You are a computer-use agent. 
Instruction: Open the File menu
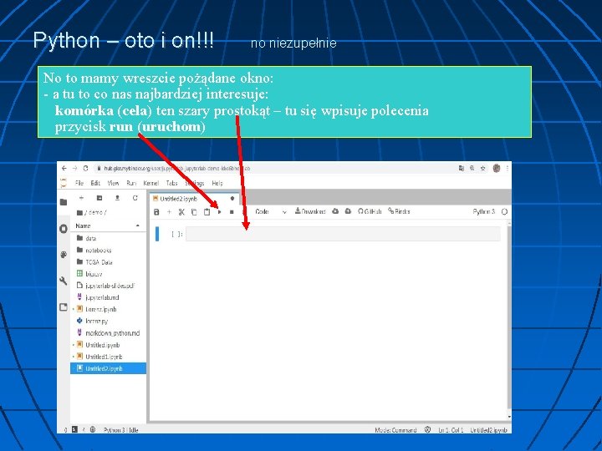[x=79, y=183]
